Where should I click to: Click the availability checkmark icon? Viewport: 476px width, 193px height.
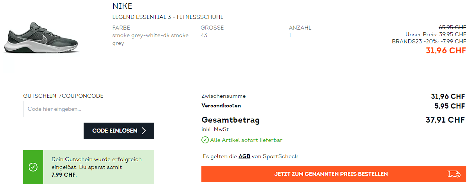205,140
